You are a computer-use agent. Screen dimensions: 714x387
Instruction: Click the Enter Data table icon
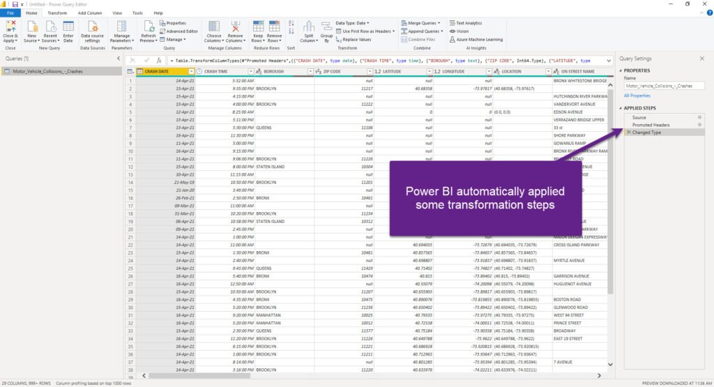[x=68, y=27]
